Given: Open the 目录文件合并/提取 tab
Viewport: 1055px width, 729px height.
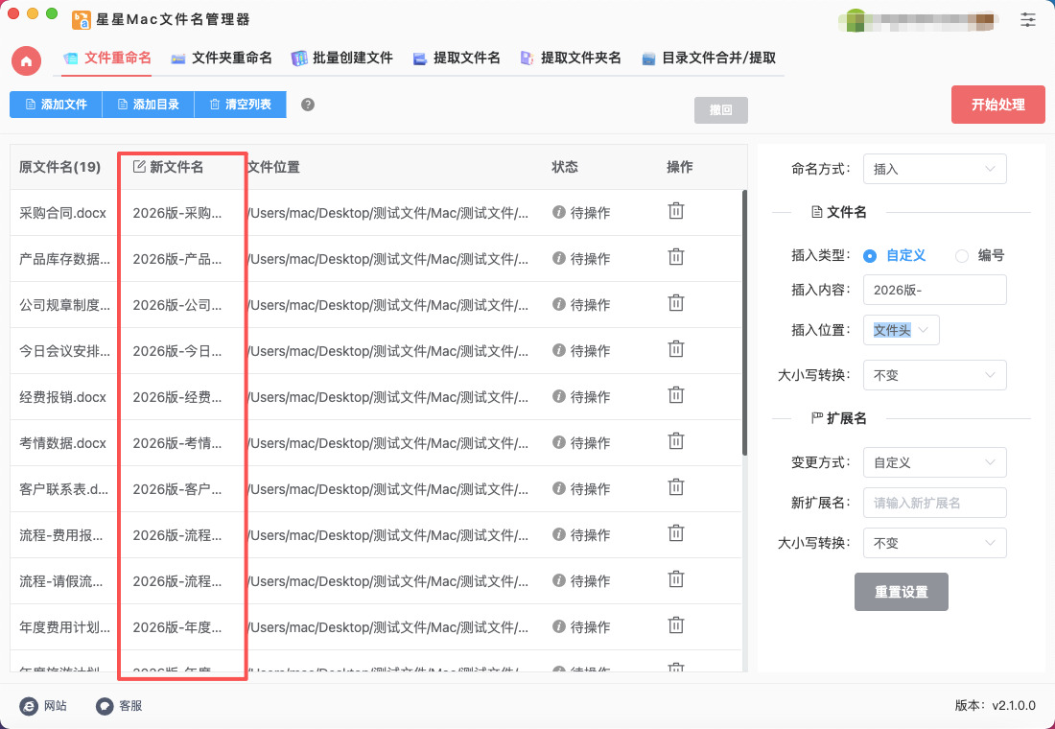Looking at the screenshot, I should (x=709, y=58).
